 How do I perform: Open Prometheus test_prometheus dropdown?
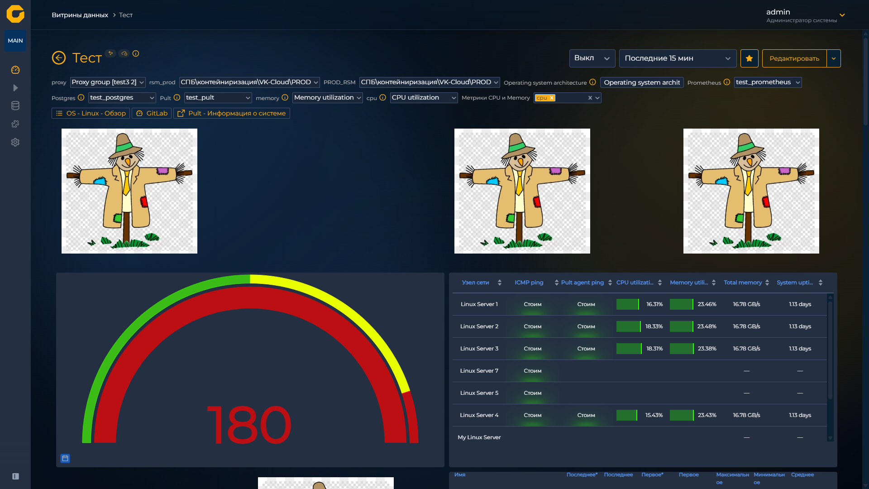pyautogui.click(x=768, y=82)
